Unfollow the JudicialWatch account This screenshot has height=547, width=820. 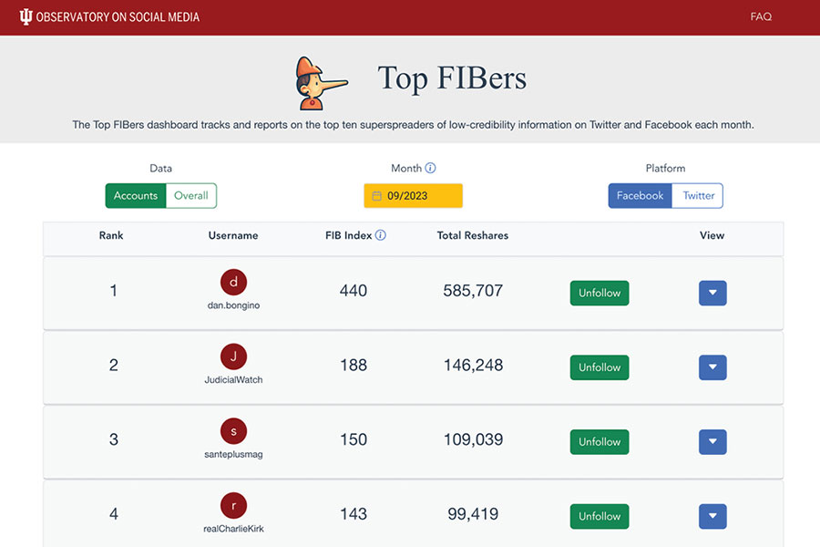600,367
